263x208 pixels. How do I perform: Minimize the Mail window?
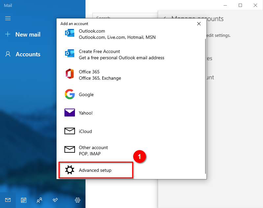click(x=225, y=5)
